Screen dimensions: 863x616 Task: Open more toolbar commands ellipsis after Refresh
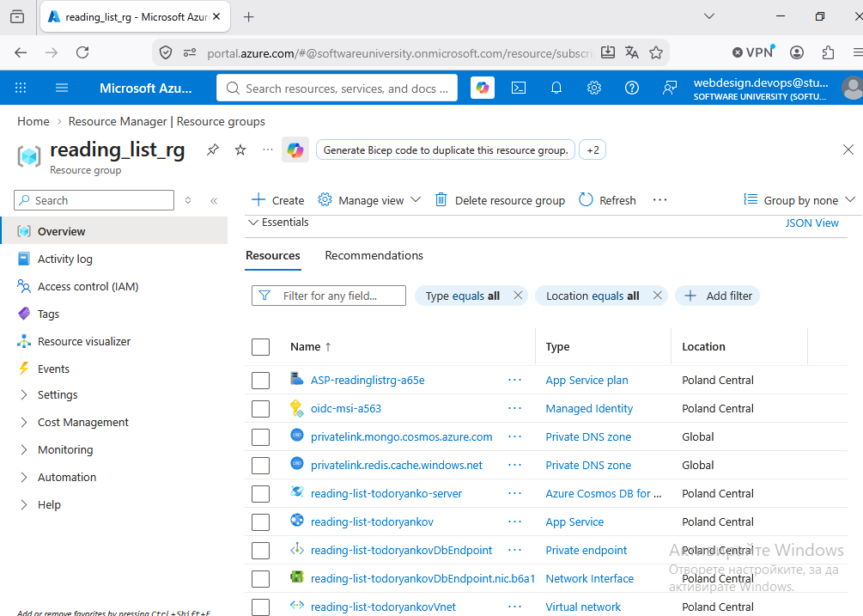[x=659, y=200]
